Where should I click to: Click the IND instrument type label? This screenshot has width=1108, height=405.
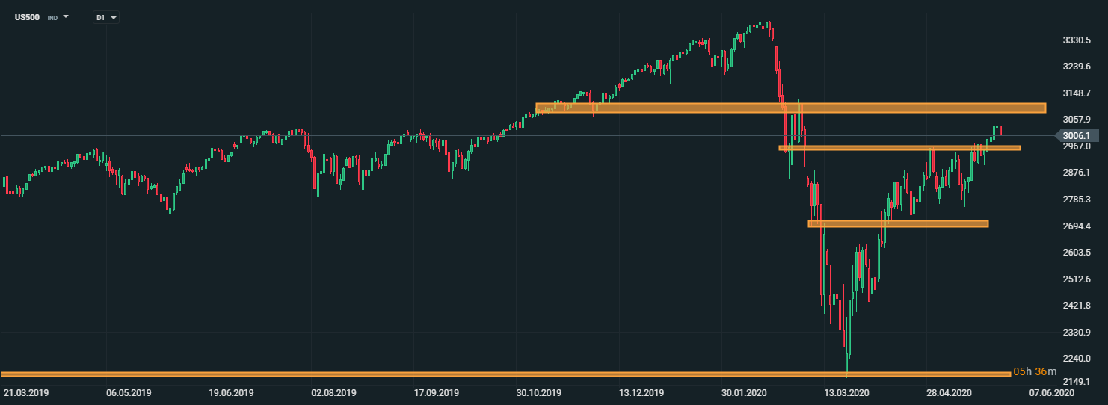52,17
